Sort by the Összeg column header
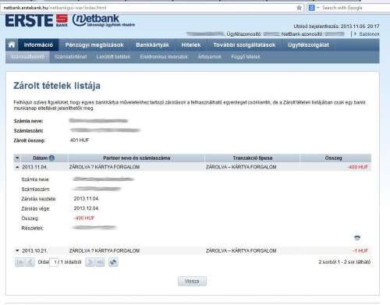The width and height of the screenshot is (390, 305). [333, 158]
